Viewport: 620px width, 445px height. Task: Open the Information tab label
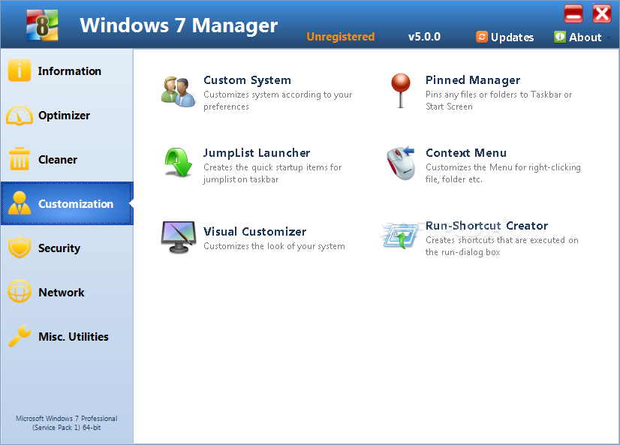coord(70,71)
